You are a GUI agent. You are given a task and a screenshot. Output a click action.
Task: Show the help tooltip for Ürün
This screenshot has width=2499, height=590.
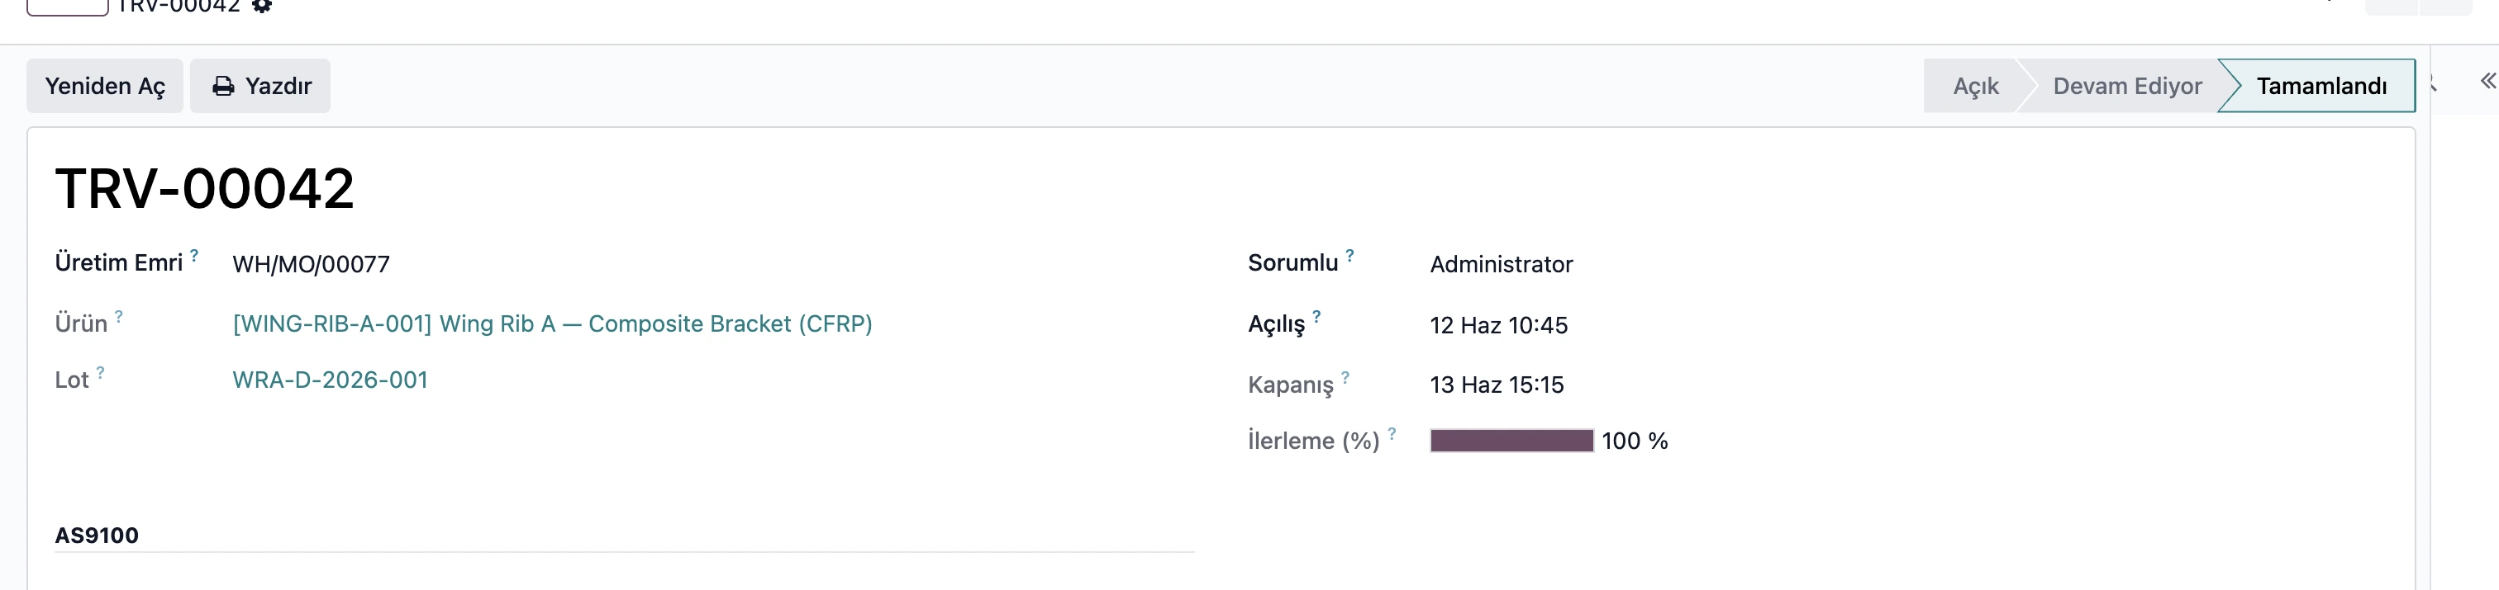click(x=118, y=317)
